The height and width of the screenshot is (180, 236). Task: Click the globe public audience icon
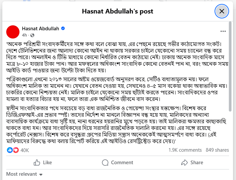(x=32, y=35)
